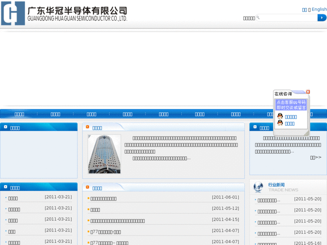Click the magnifier icon inside the search box

(x=258, y=17)
